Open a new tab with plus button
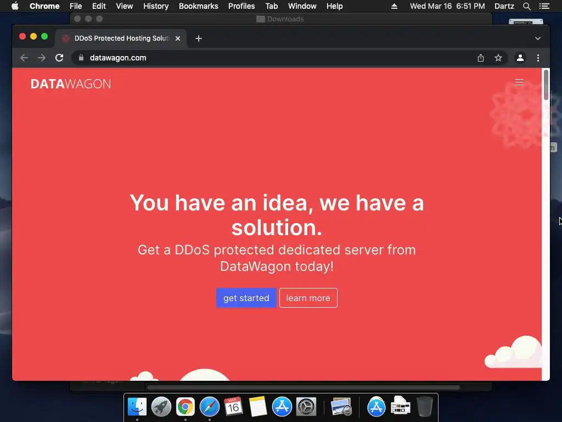 pos(199,38)
